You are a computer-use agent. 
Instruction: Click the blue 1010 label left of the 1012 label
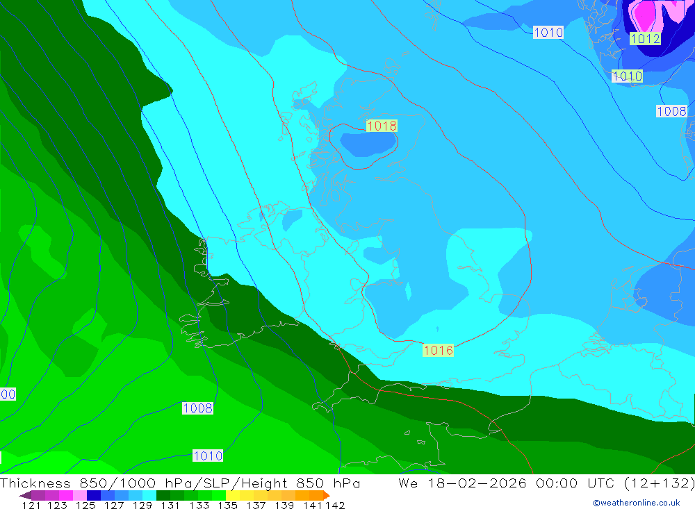(x=548, y=33)
